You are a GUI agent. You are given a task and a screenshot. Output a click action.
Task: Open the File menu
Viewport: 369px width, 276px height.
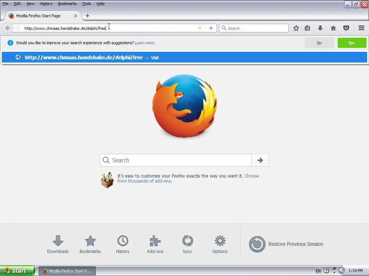[x=5, y=4]
